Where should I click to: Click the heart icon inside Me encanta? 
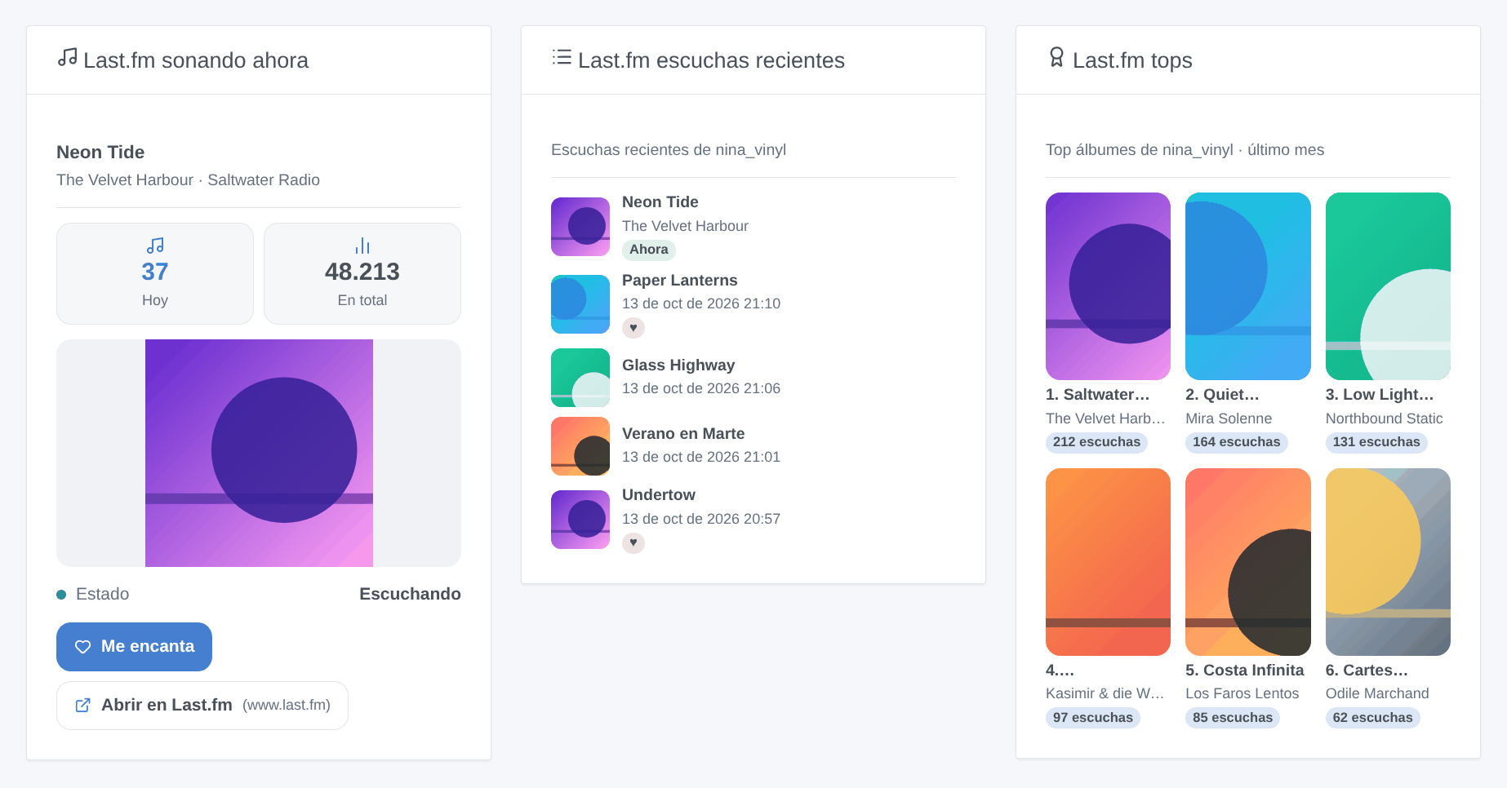(82, 647)
